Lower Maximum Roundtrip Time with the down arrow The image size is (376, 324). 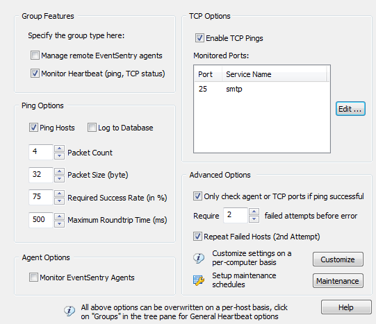pyautogui.click(x=59, y=223)
